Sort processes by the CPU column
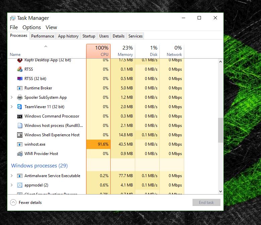The width and height of the screenshot is (261, 225). coord(98,51)
